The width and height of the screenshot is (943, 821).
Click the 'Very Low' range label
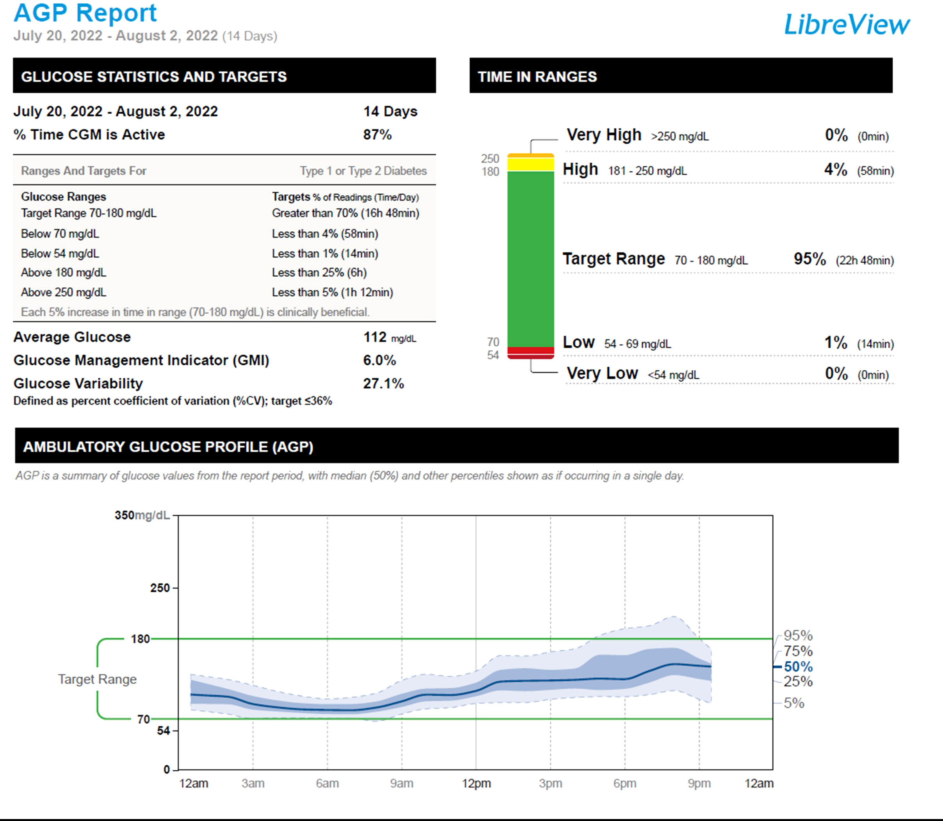click(602, 373)
